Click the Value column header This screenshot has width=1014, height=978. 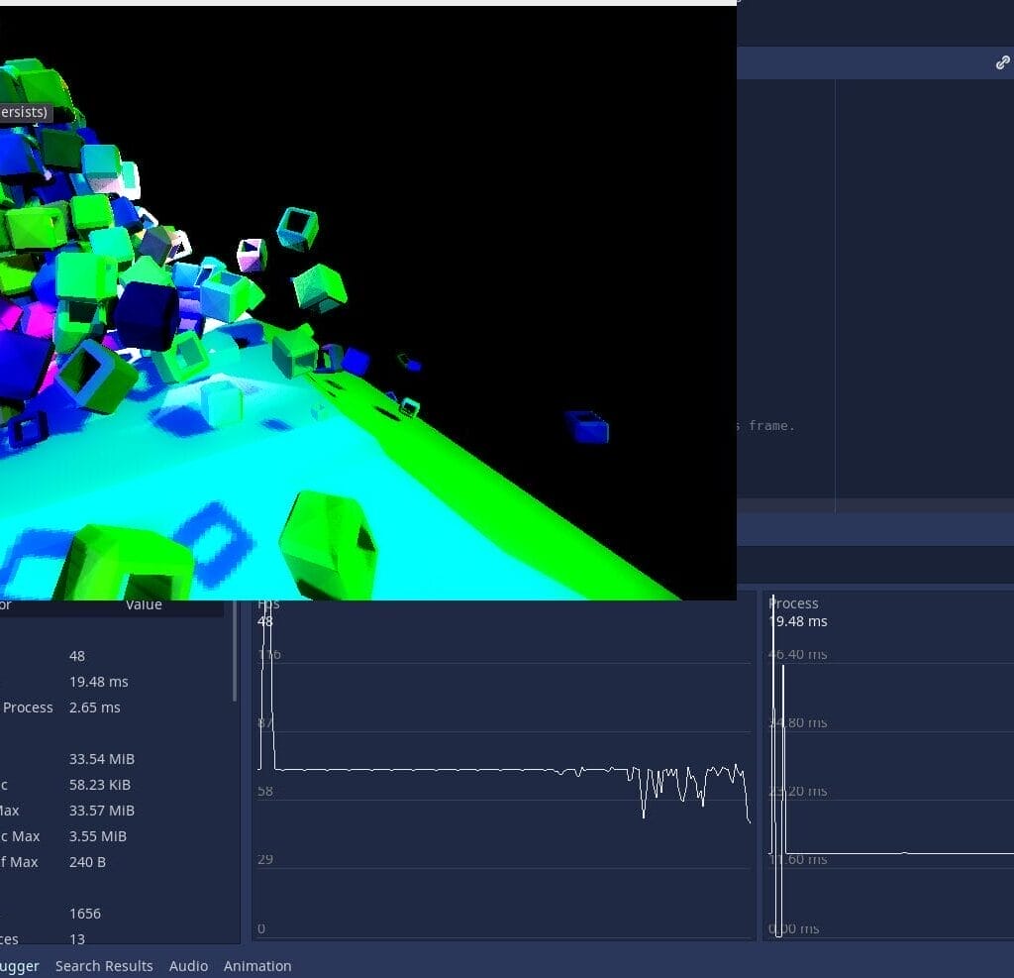click(x=144, y=603)
